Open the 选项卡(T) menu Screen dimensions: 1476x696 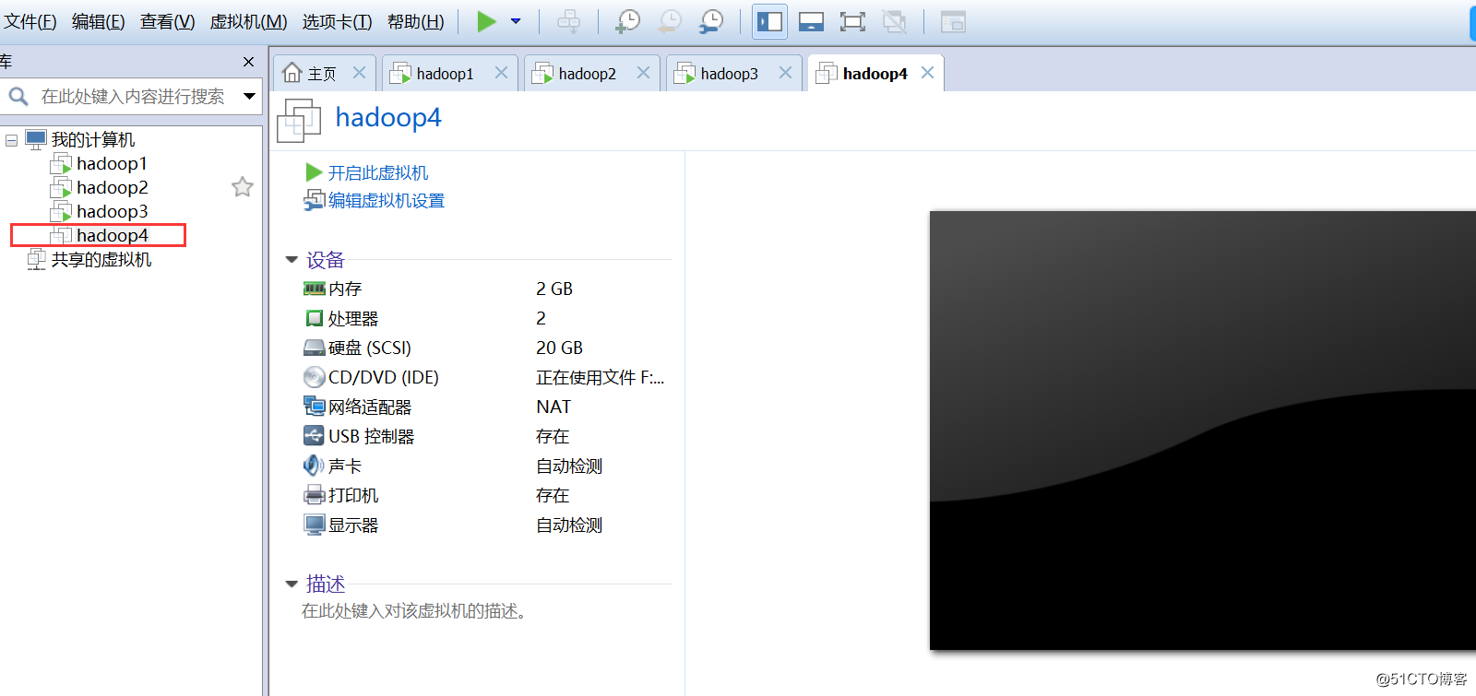337,21
